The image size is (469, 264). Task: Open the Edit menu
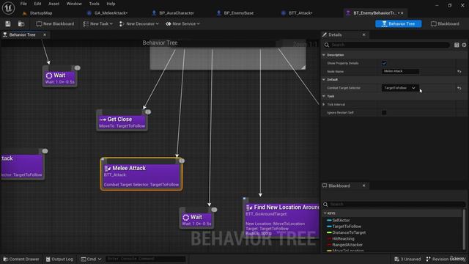pyautogui.click(x=37, y=4)
